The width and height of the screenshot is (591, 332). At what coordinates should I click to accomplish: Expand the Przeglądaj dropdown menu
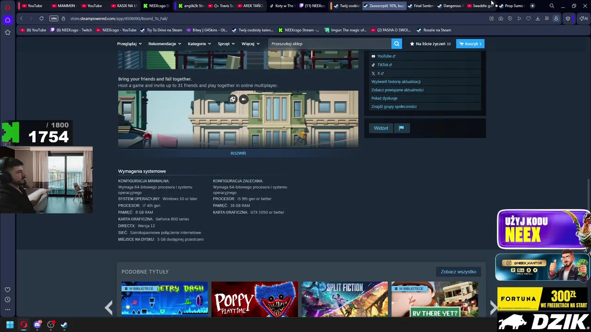pyautogui.click(x=129, y=44)
